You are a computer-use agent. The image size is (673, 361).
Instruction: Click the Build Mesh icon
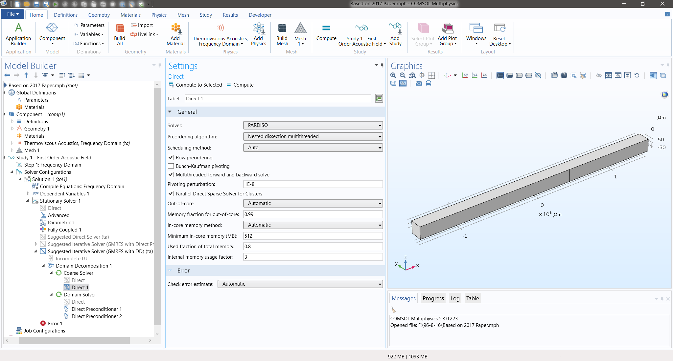282,34
